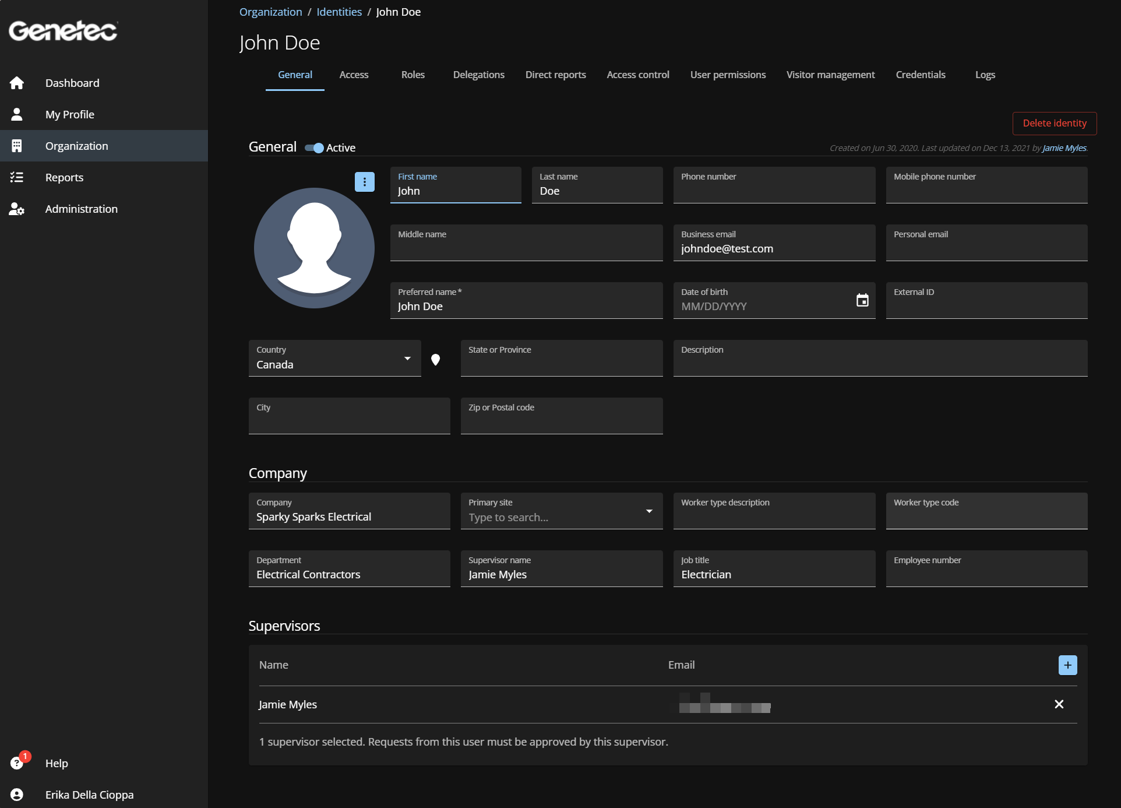Remove supervisor Jamie Myles with X

[x=1059, y=704]
